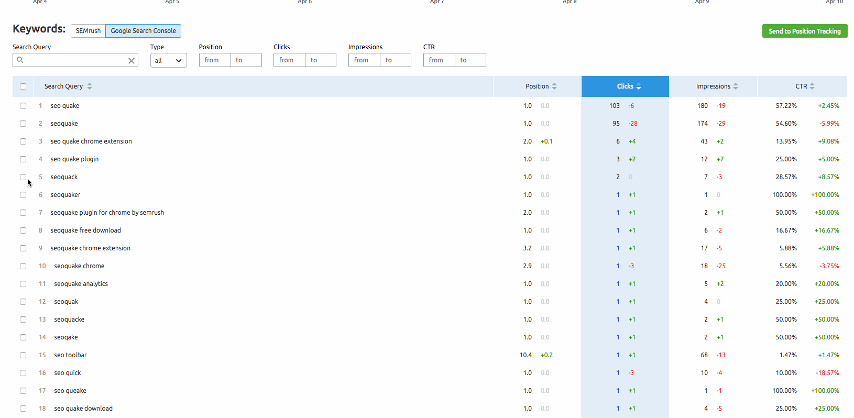854x418 pixels.
Task: Click the 57.22% CTR value
Action: tap(786, 106)
